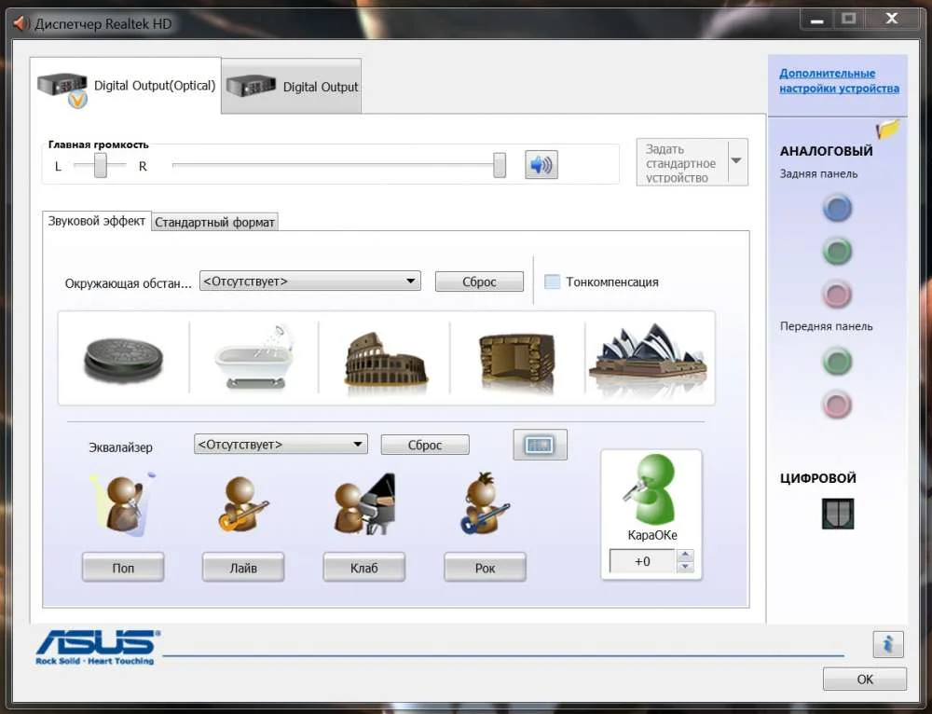Viewport: 932px width, 714px height.
Task: Click the ASUS logo
Action: [97, 648]
